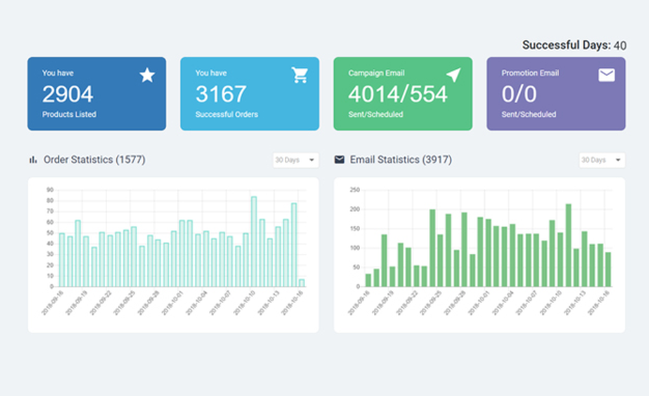Viewport: 649px width, 396px height.
Task: Click the bar chart icon beside Order Statistics
Action: point(33,160)
